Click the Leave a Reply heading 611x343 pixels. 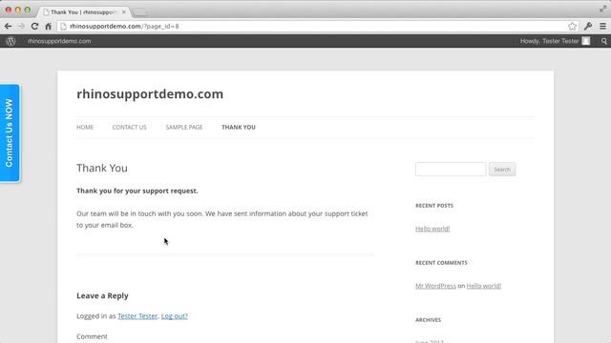[x=102, y=296]
